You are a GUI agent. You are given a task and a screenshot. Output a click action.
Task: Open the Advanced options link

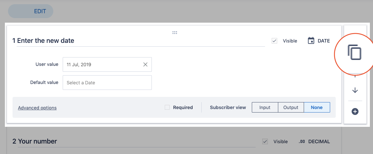tap(37, 108)
